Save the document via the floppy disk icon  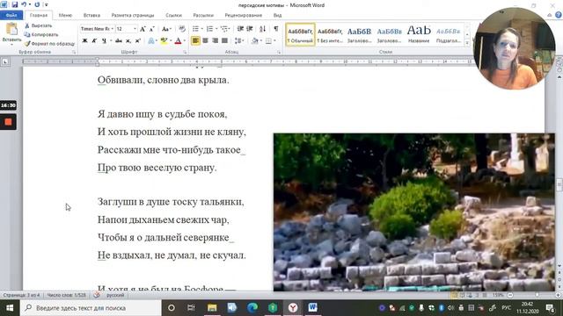coord(15,5)
